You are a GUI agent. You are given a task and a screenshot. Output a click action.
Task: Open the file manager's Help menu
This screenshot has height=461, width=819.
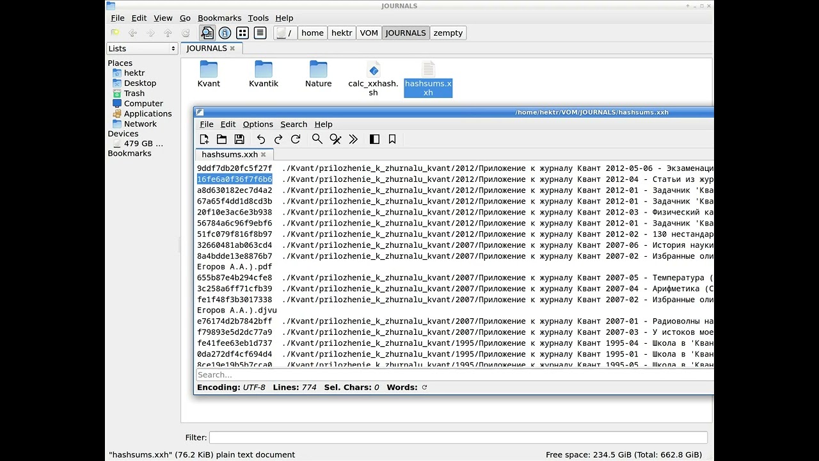coord(284,18)
